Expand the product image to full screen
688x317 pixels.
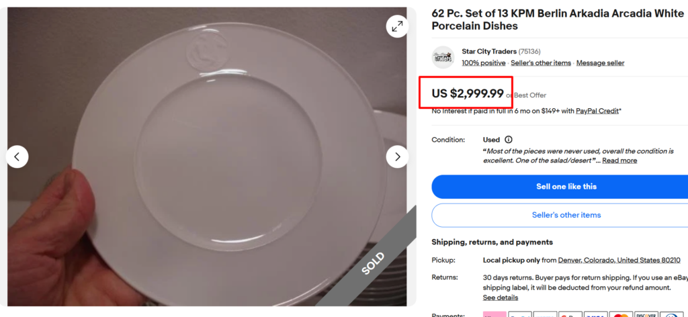click(x=397, y=26)
